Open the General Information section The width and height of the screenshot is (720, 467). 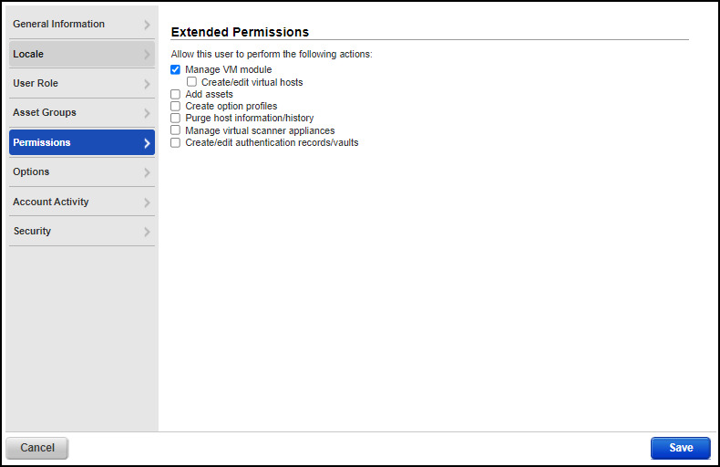59,25
